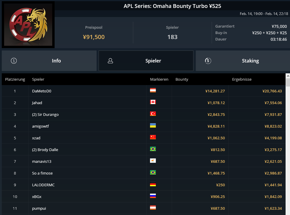Screen dimensions: 290x215
Task: Select player (2) Brody Dalle
Action: (45, 150)
